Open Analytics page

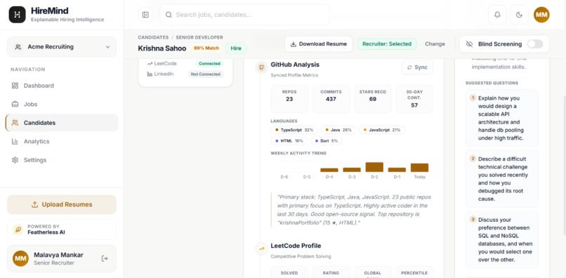tap(62, 142)
